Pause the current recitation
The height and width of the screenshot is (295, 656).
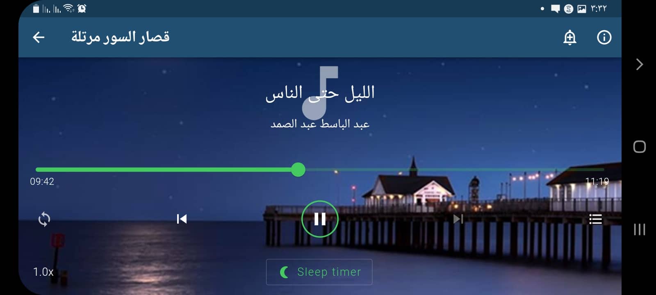320,219
